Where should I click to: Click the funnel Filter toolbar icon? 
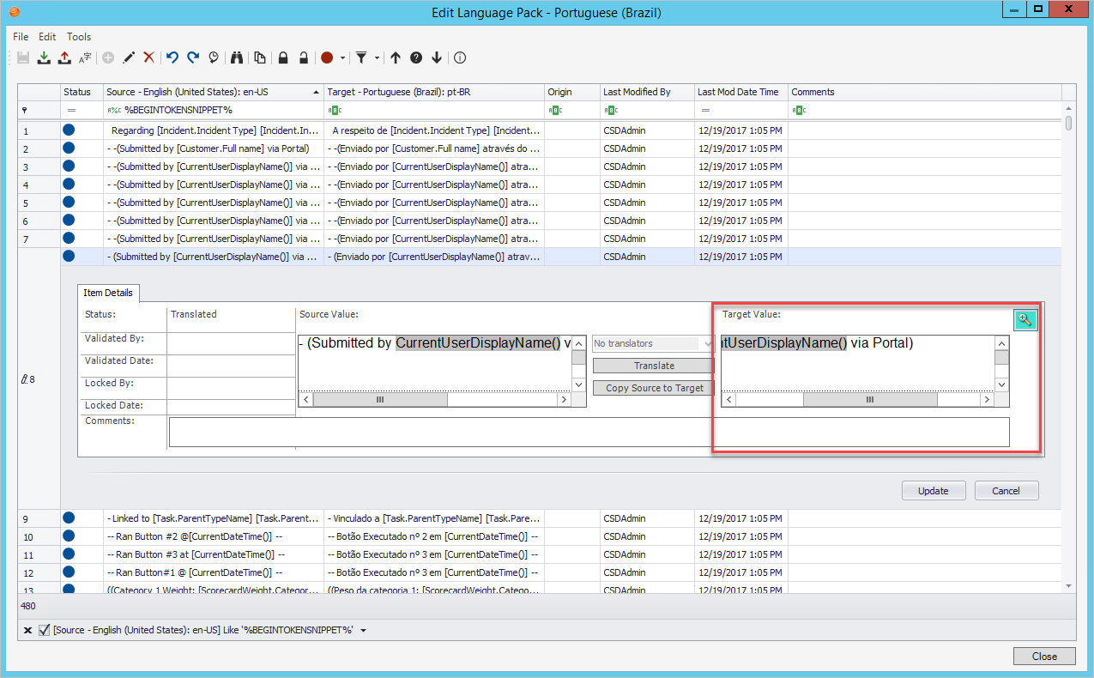tap(361, 58)
